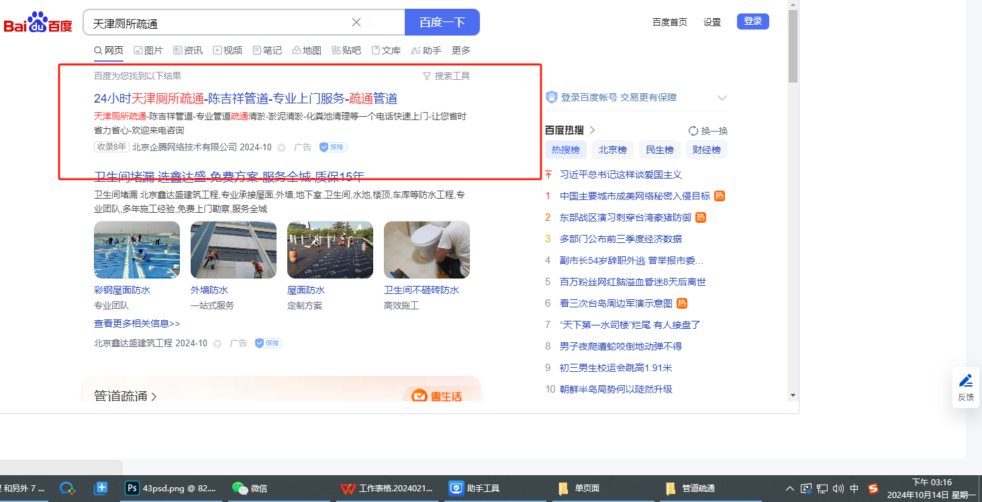Open the 反馈 feedback pencil icon

tap(966, 381)
